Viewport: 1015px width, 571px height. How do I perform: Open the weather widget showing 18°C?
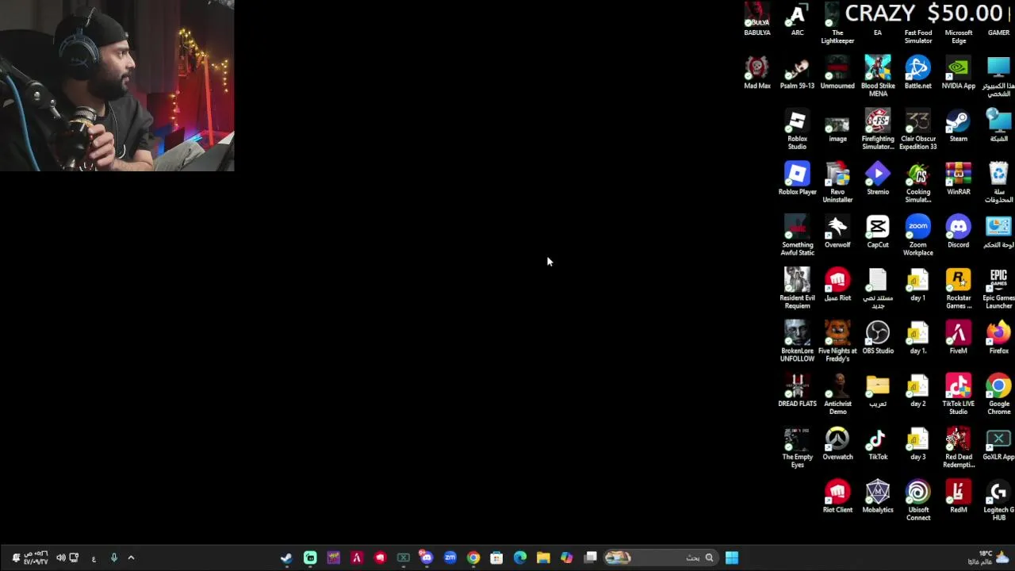989,558
